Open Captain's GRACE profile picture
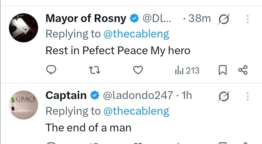262x144 pixels. pyautogui.click(x=23, y=105)
